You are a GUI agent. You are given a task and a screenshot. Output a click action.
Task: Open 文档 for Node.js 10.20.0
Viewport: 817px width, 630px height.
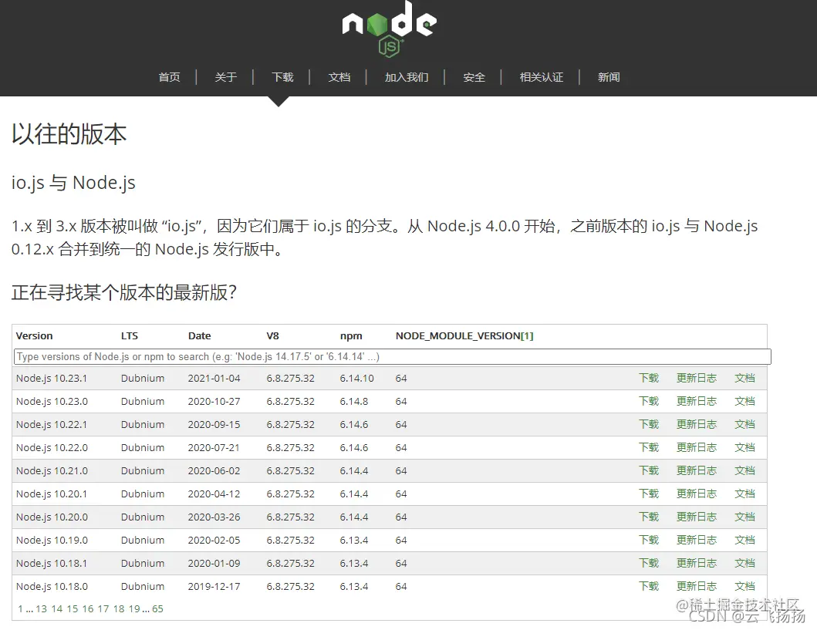(745, 517)
